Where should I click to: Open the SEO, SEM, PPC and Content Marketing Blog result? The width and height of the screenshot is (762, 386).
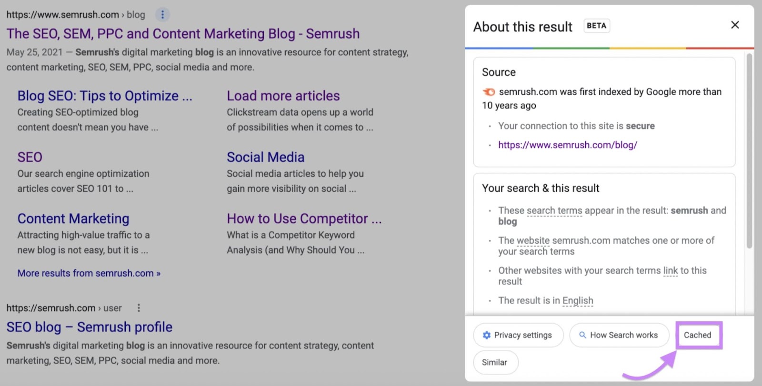click(183, 33)
